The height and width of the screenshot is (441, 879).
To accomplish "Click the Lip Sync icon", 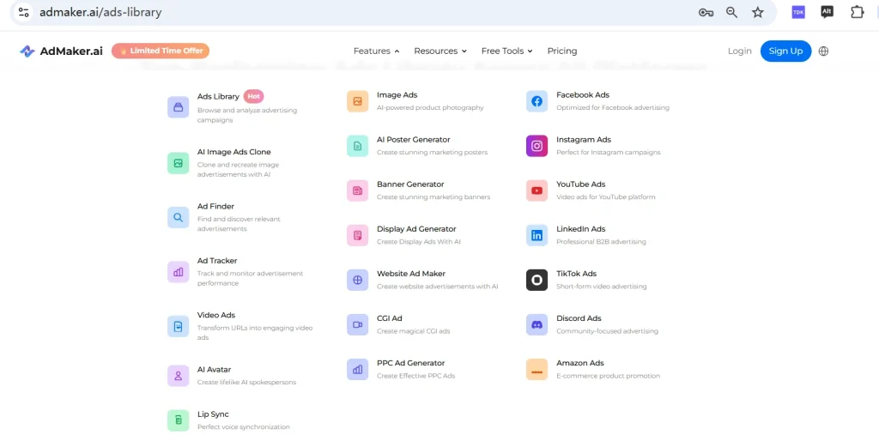I will [179, 420].
